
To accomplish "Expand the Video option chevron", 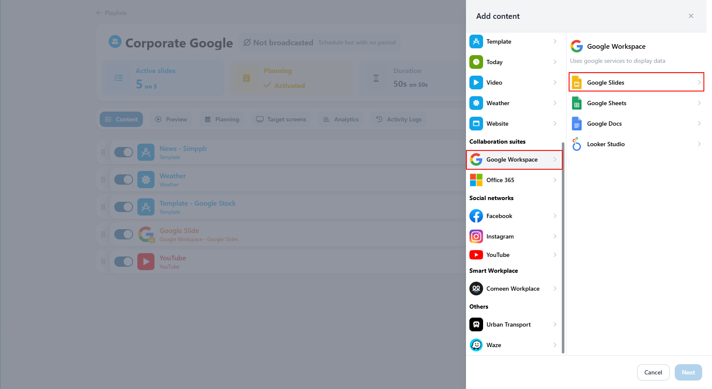I will pyautogui.click(x=555, y=83).
